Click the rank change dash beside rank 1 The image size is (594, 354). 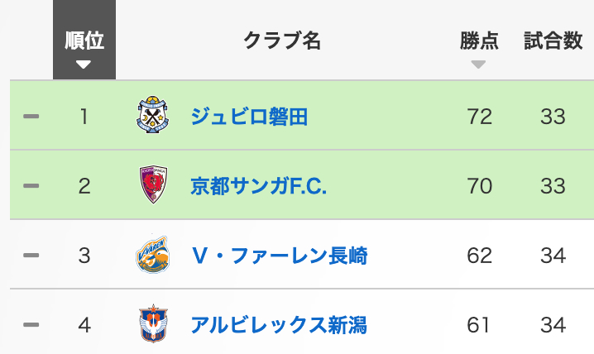[31, 117]
